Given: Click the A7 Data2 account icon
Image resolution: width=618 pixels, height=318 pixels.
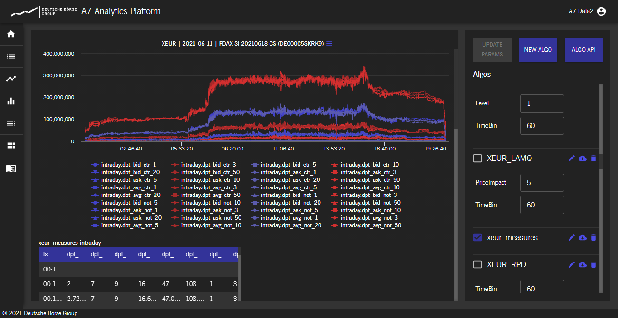Looking at the screenshot, I should click(601, 11).
